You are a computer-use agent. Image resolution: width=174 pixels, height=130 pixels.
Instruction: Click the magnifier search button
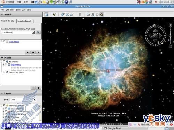(x=38, y=32)
